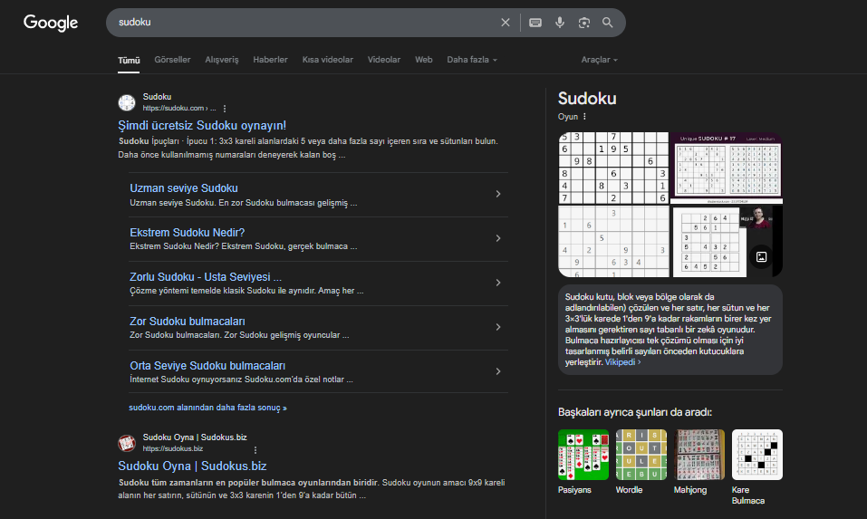Switch to the Görseller tab
Screen dimensions: 867x519
pyautogui.click(x=172, y=60)
